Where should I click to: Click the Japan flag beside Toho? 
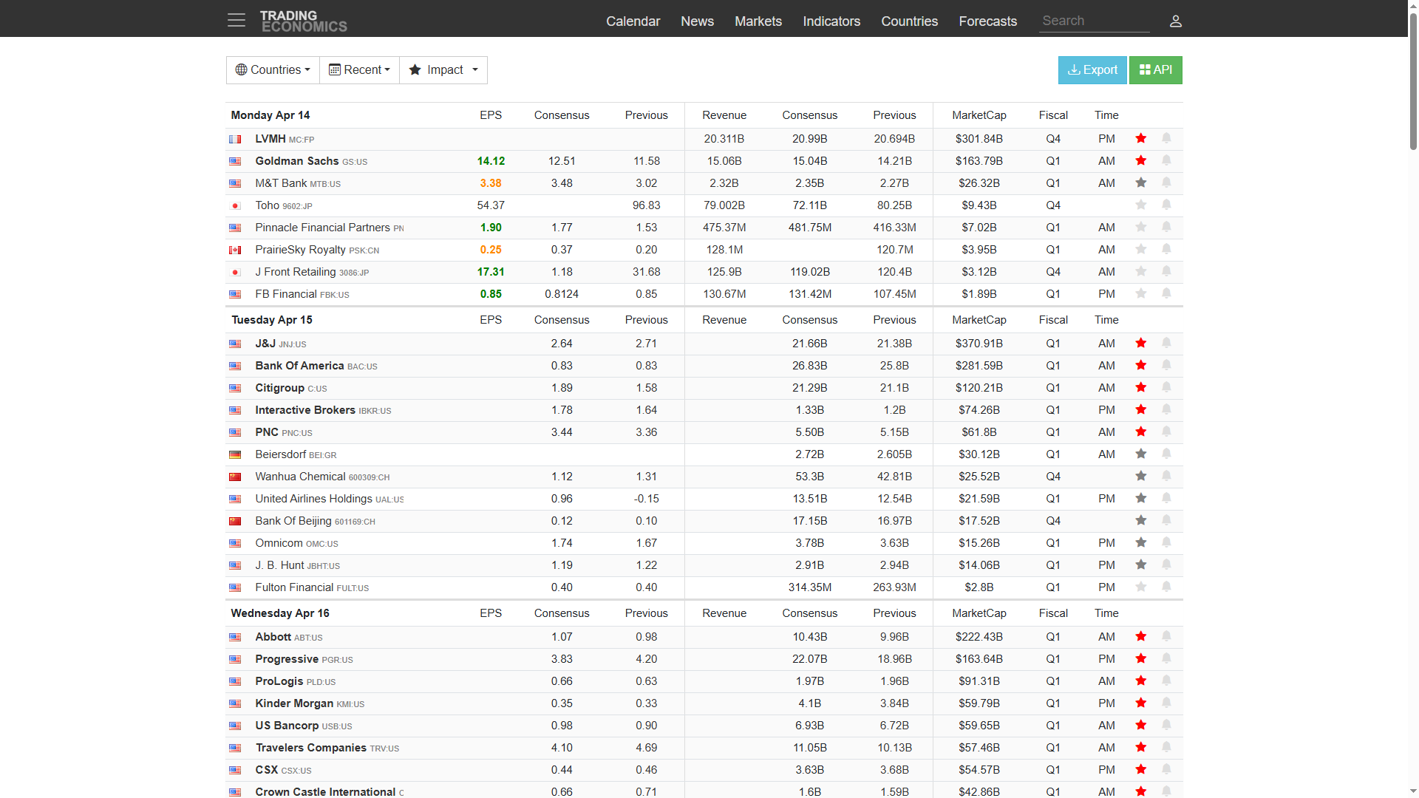(x=235, y=205)
